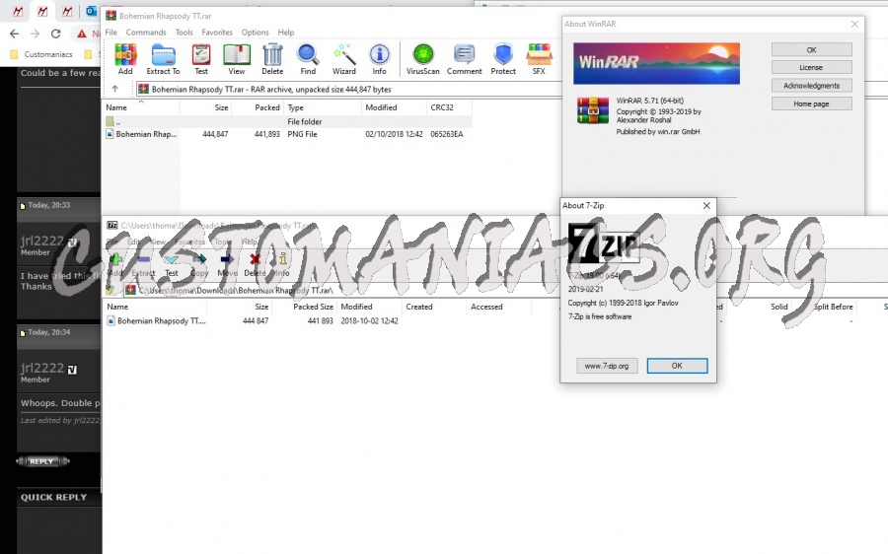Click the browser forward arrow

[36, 34]
